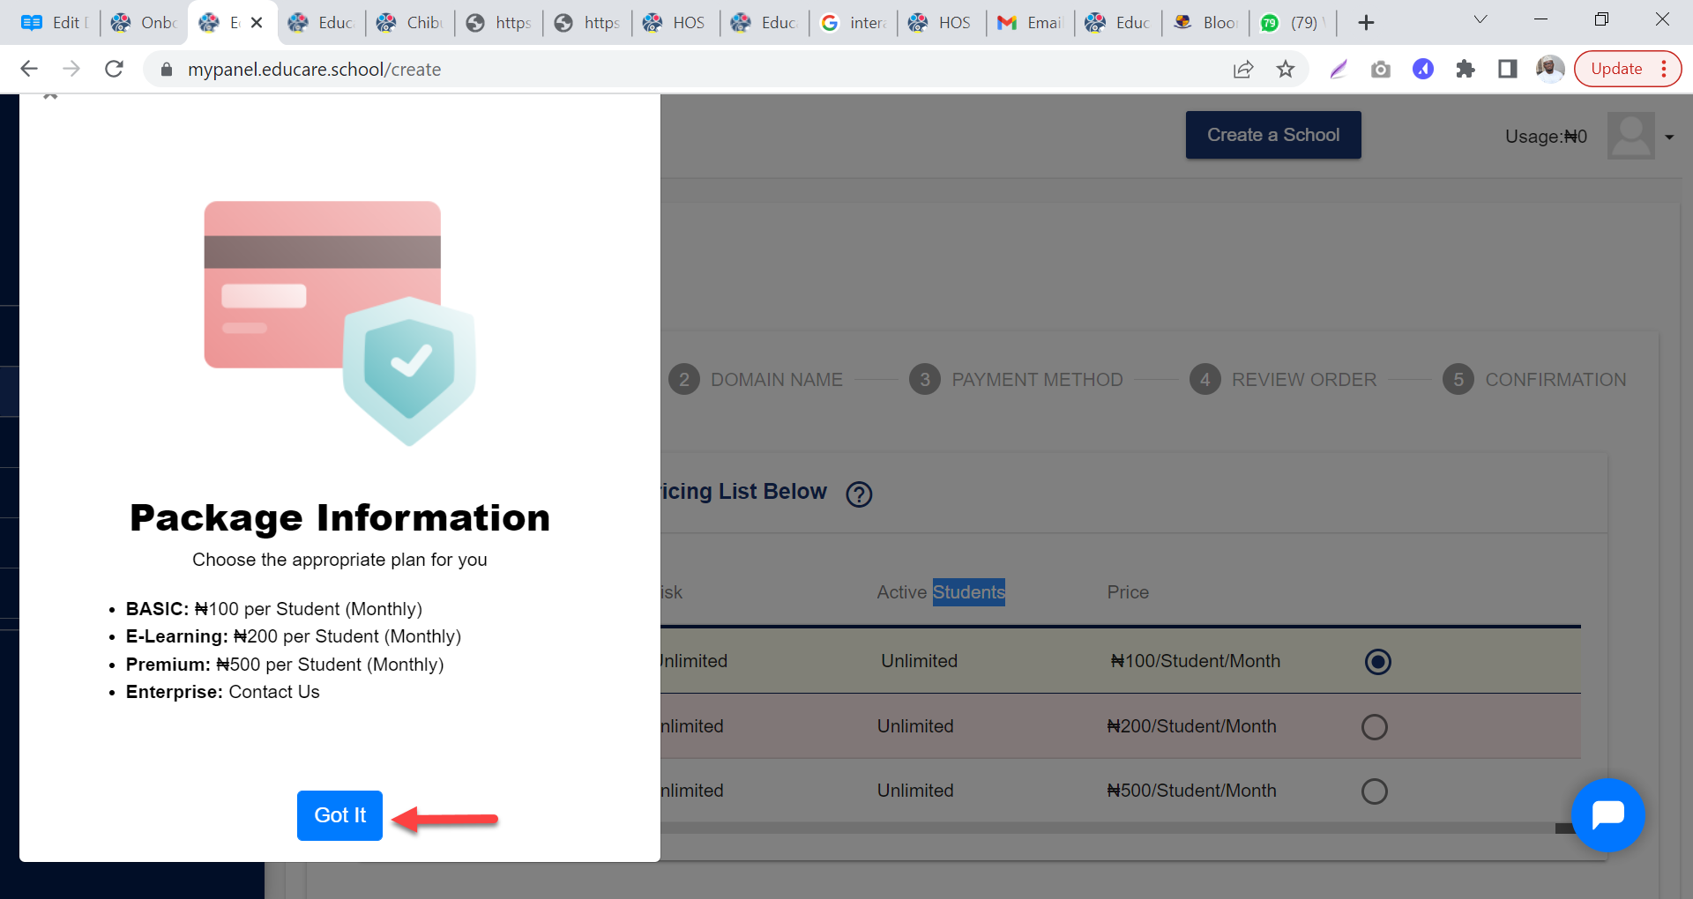Switch to the WhatsApp (79) tab

1293,23
